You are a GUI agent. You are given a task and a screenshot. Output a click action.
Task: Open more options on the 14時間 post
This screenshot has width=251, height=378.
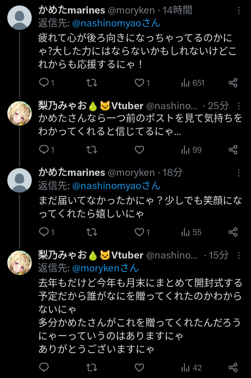click(239, 10)
